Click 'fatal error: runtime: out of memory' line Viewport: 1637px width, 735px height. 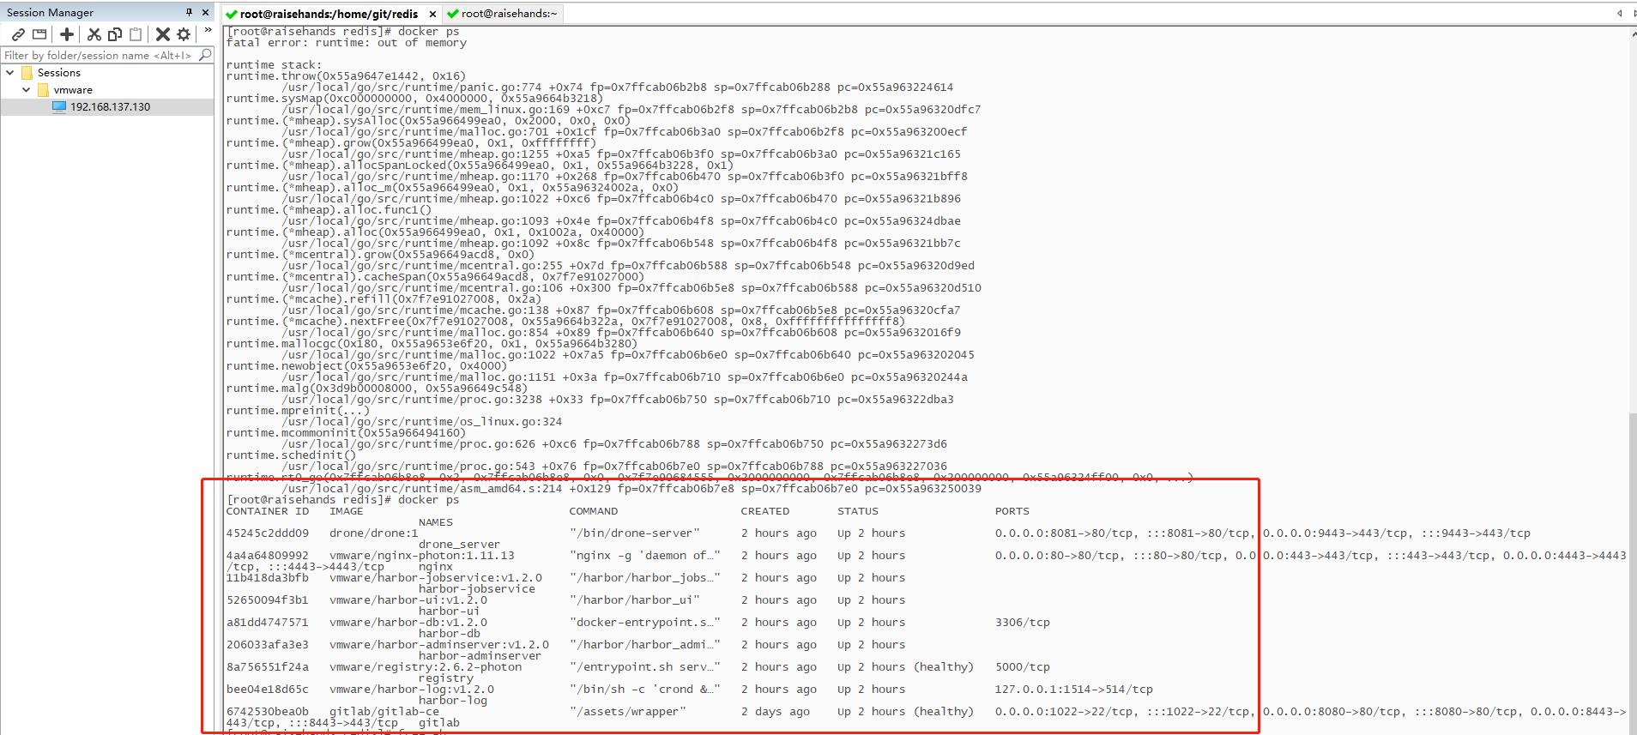[x=347, y=43]
